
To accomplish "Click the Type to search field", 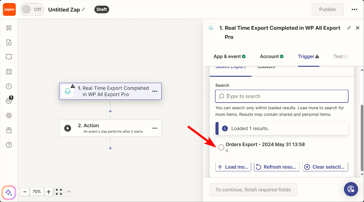I will [x=285, y=96].
